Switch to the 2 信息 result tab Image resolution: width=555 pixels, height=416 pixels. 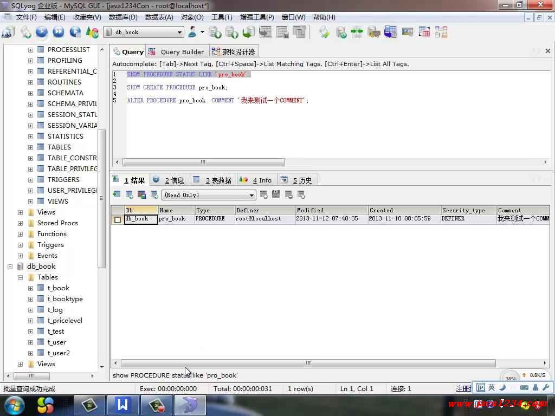click(x=170, y=180)
